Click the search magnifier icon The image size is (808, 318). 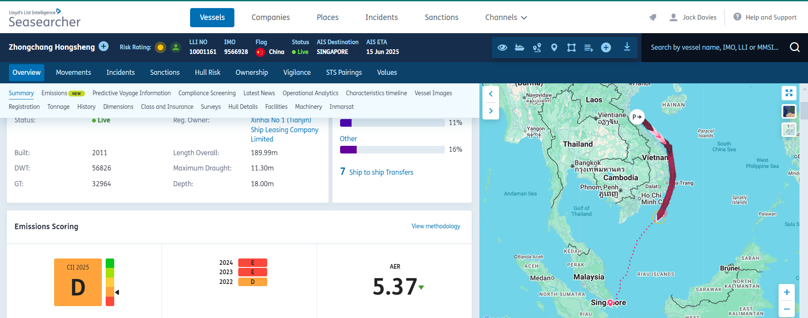pos(795,47)
